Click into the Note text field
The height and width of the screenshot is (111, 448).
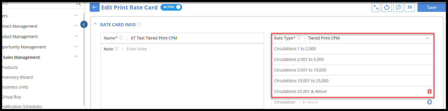click(x=182, y=76)
